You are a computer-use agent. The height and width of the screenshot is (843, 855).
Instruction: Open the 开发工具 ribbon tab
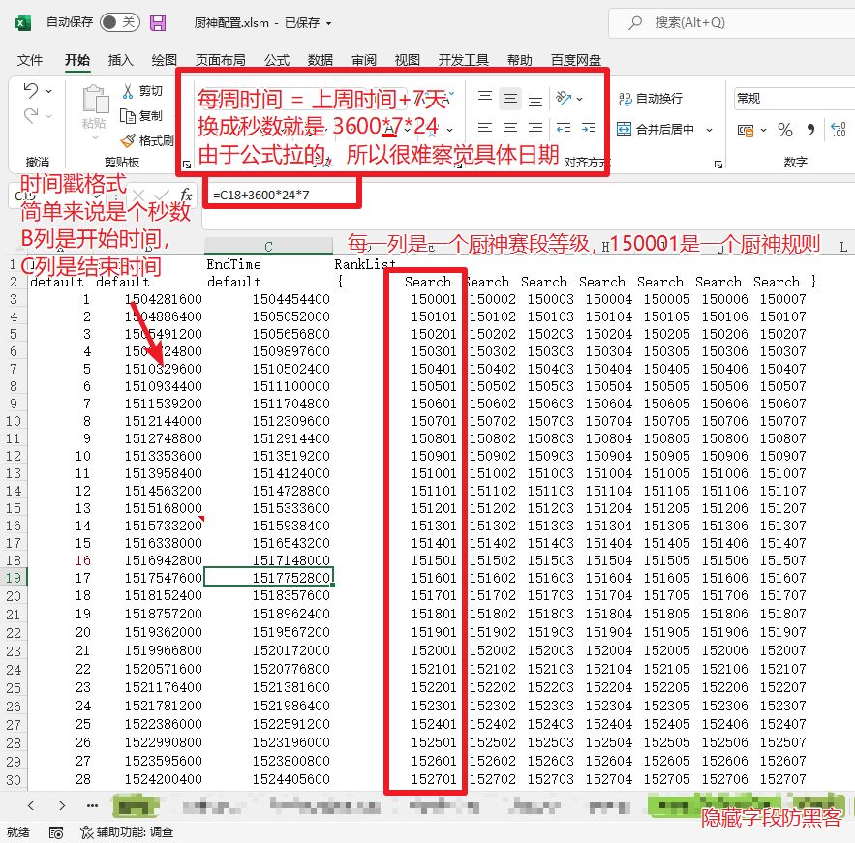pos(464,60)
